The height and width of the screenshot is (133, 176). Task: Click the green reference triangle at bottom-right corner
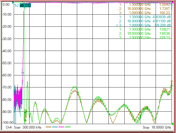tap(172, 124)
